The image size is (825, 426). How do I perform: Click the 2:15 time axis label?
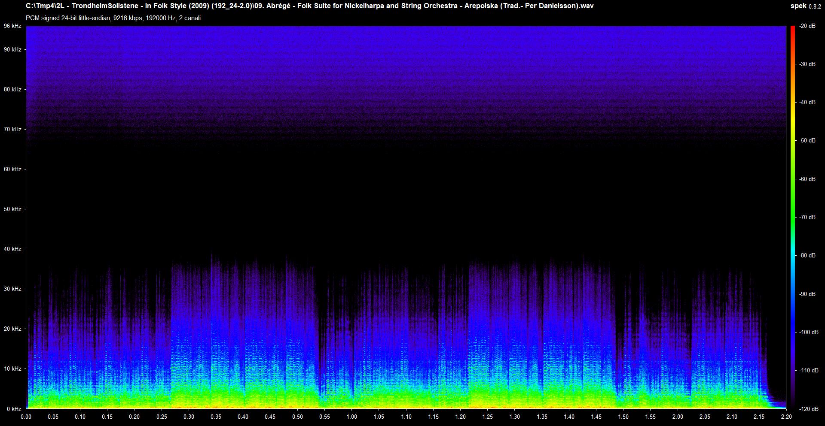click(x=759, y=417)
